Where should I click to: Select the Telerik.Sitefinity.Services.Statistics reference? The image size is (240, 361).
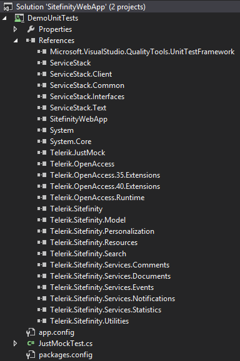coord(106,310)
